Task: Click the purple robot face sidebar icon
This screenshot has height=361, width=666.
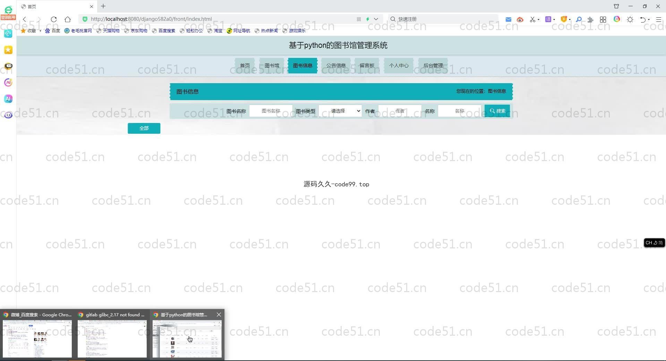Action: point(8,115)
